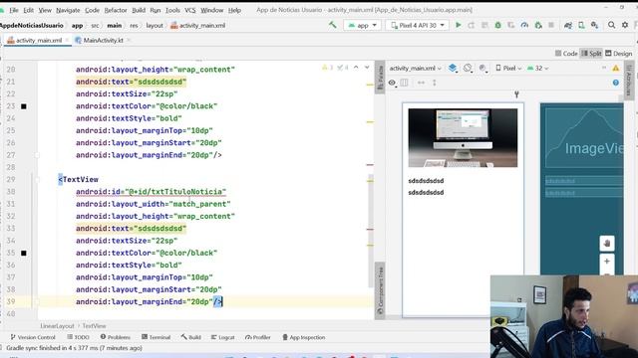Open the activity_main.xml file selector dropdown
The height and width of the screenshot is (358, 638).
415,69
